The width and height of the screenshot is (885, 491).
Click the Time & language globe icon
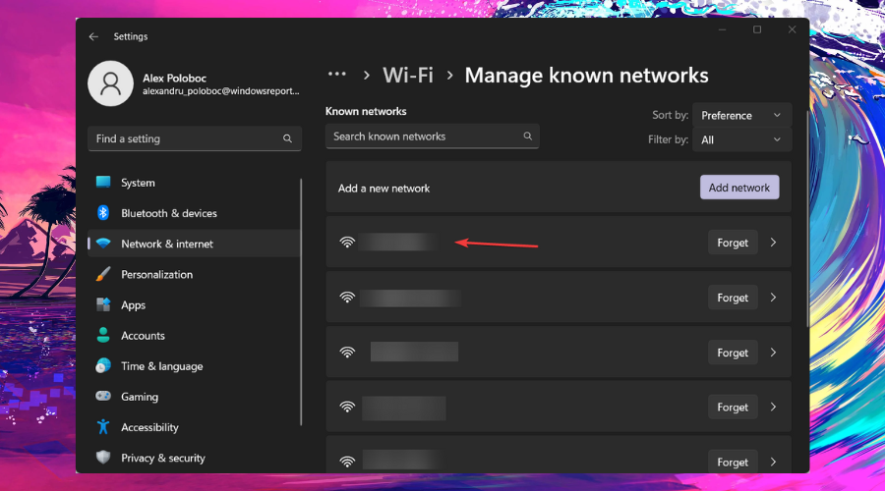tap(103, 366)
